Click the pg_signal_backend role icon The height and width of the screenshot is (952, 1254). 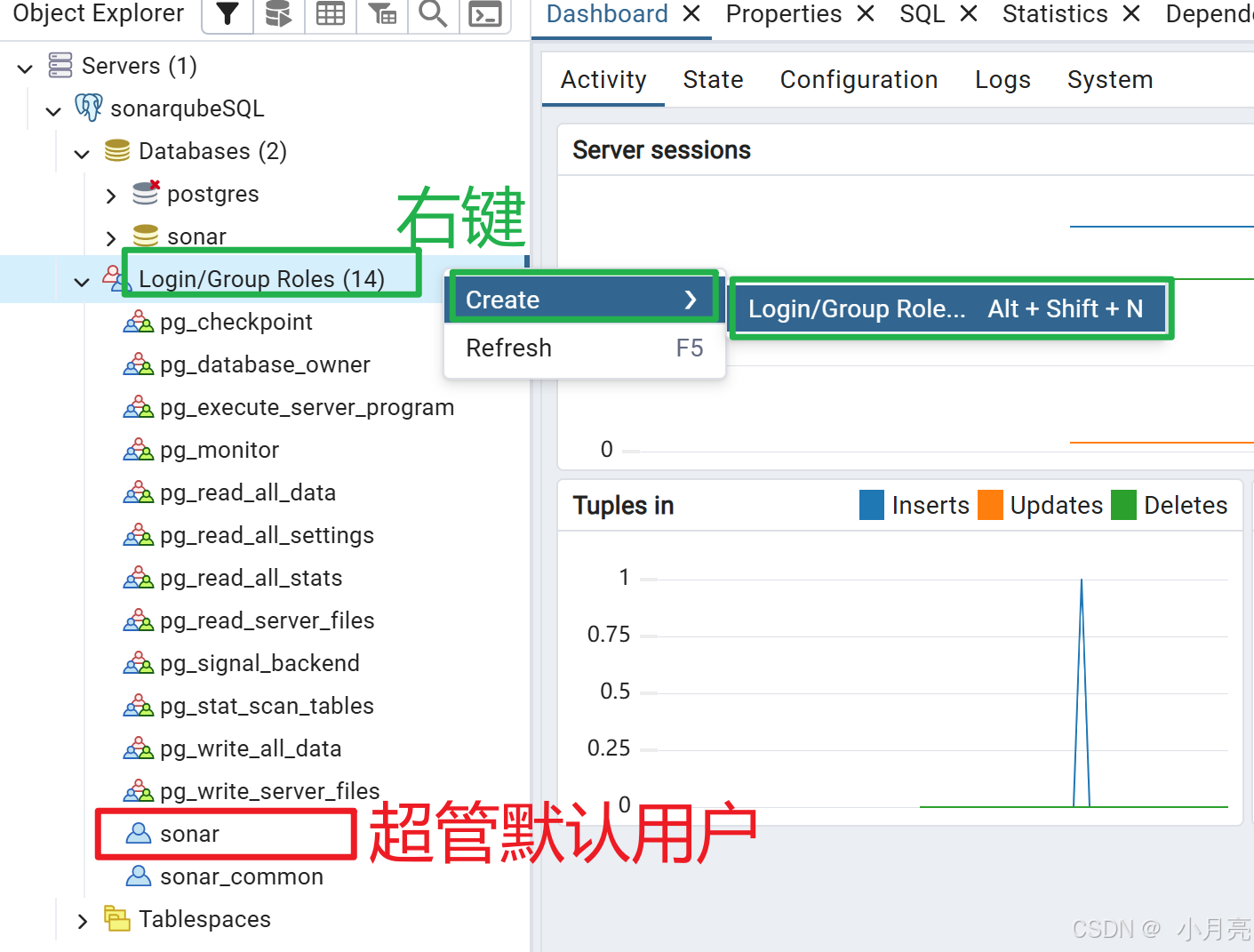point(139,663)
